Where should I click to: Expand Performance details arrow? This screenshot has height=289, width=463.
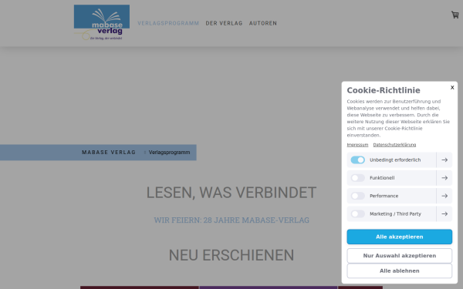tap(444, 196)
